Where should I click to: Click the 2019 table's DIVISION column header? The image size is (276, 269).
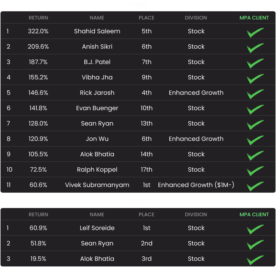[x=196, y=215]
